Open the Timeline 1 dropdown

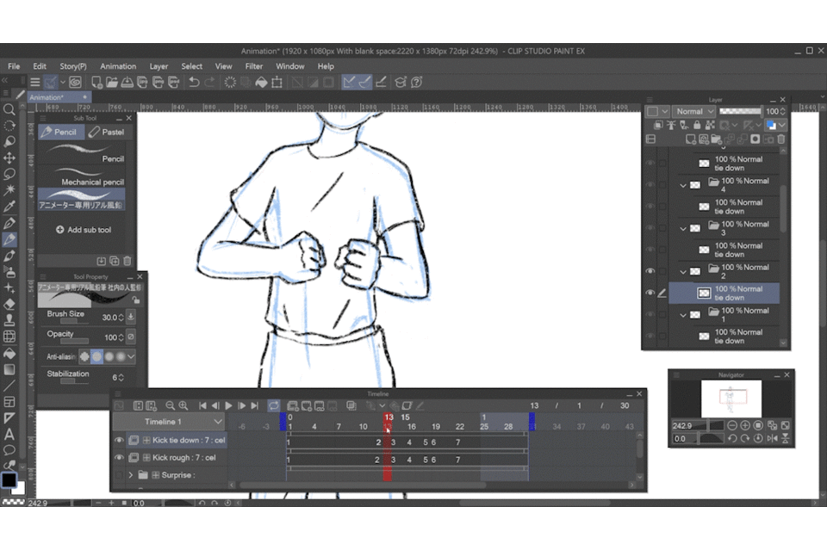218,422
